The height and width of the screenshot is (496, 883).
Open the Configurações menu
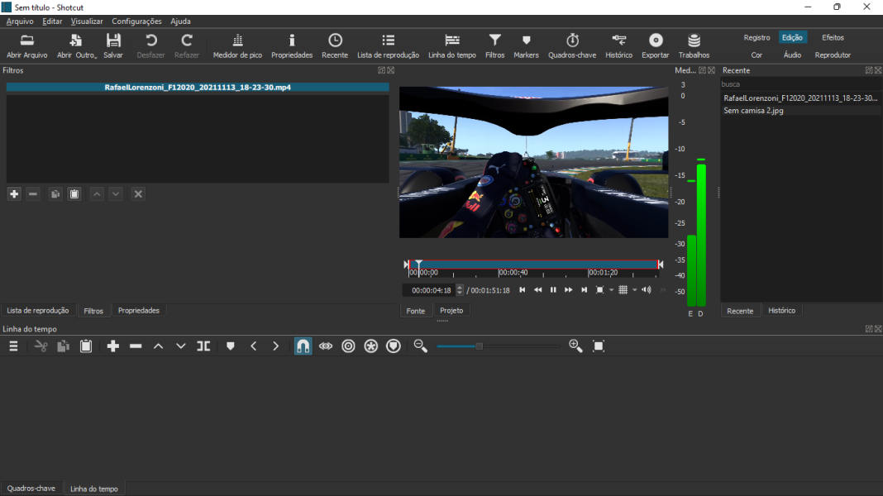[x=136, y=21]
